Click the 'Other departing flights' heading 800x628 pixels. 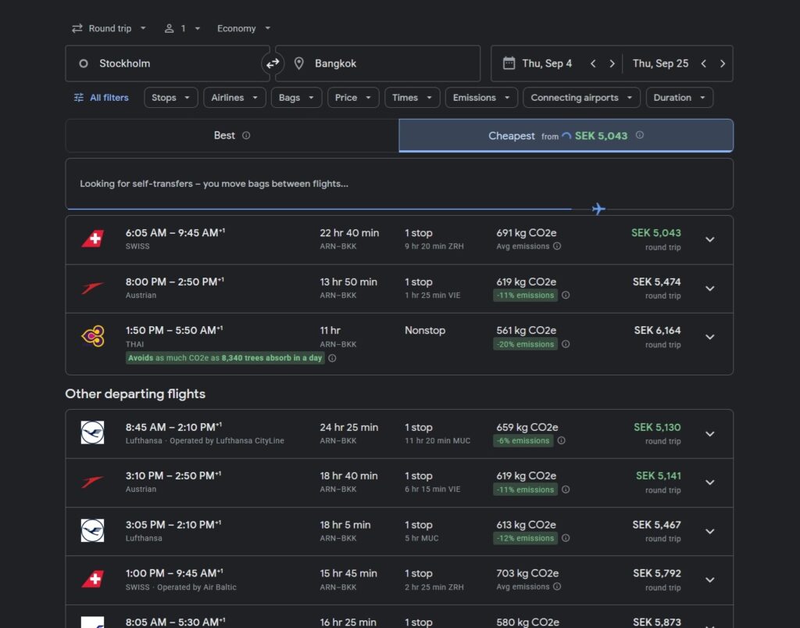tap(135, 393)
